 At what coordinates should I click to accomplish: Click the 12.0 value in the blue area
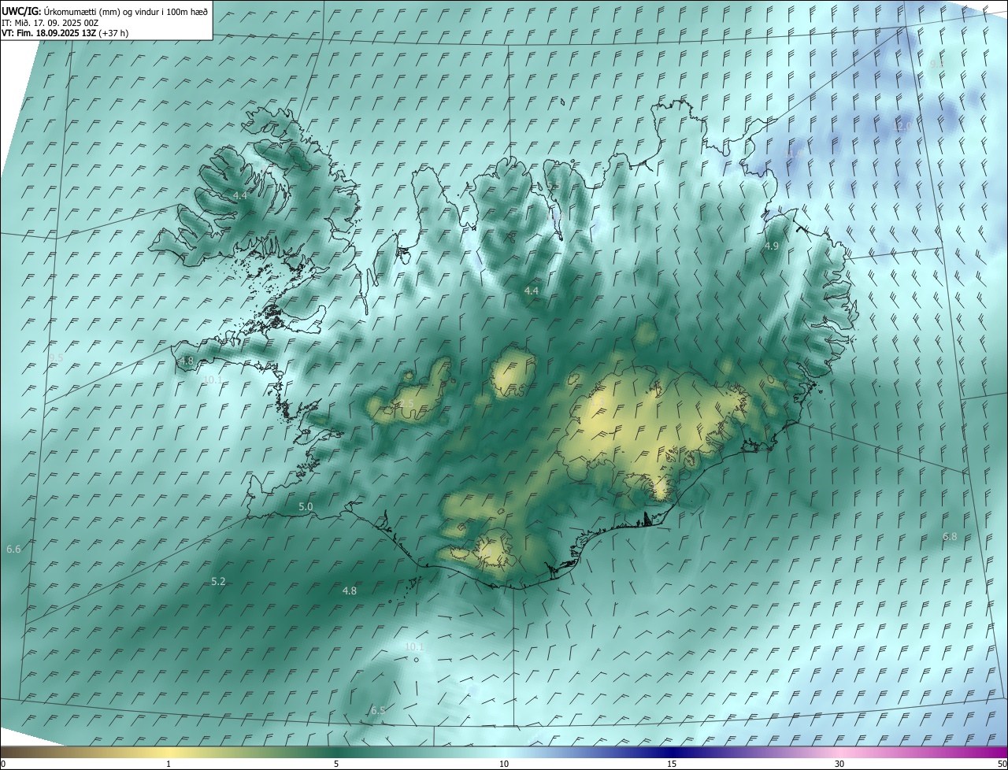(902, 126)
